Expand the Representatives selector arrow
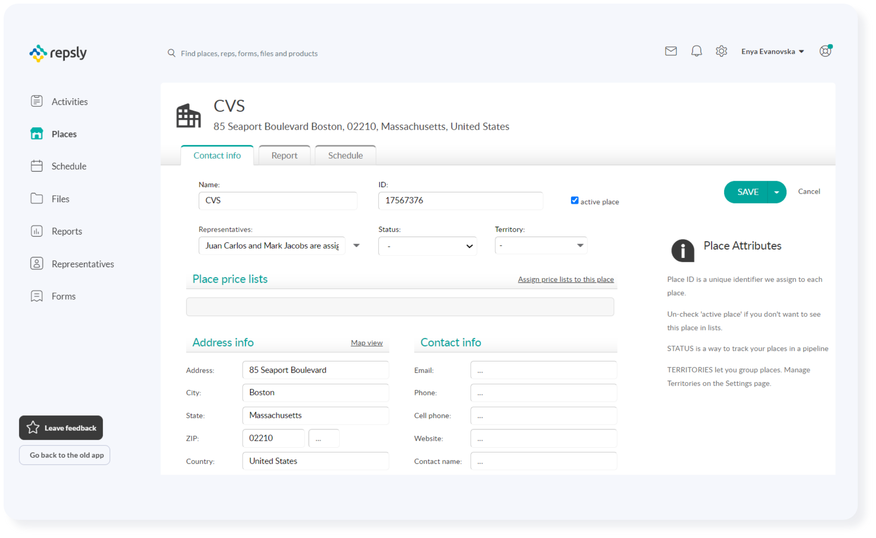The image size is (876, 538). coord(356,245)
